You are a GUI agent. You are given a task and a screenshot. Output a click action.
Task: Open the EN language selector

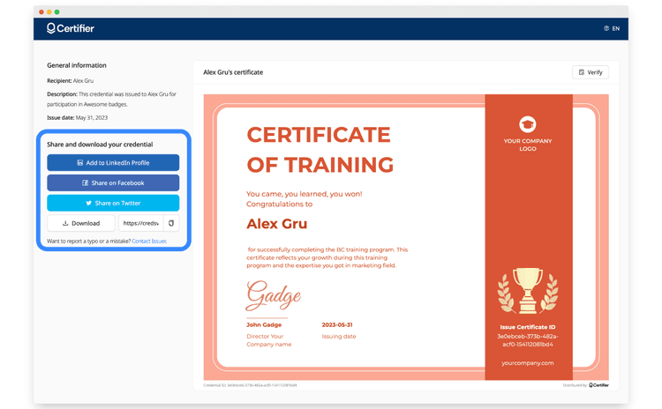click(612, 28)
